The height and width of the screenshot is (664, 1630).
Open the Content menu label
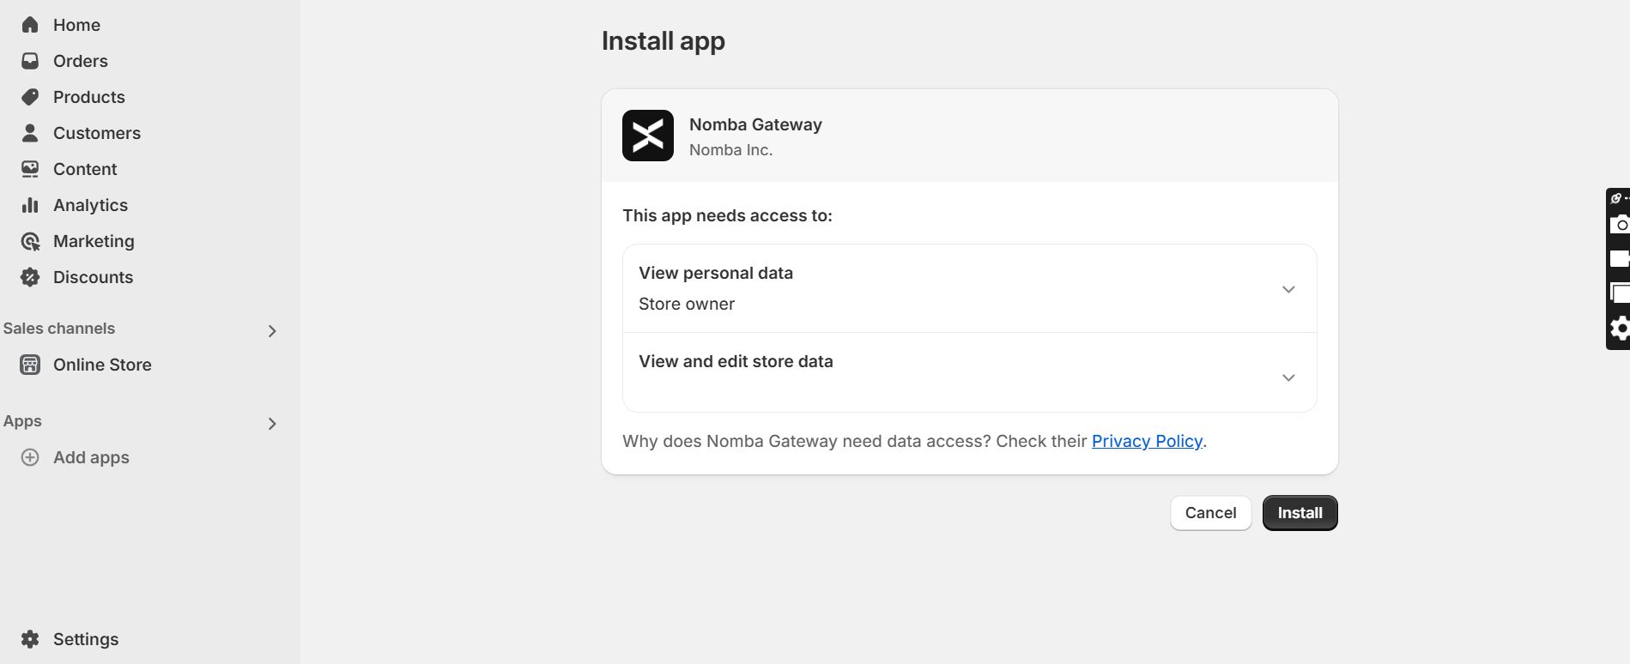85,169
